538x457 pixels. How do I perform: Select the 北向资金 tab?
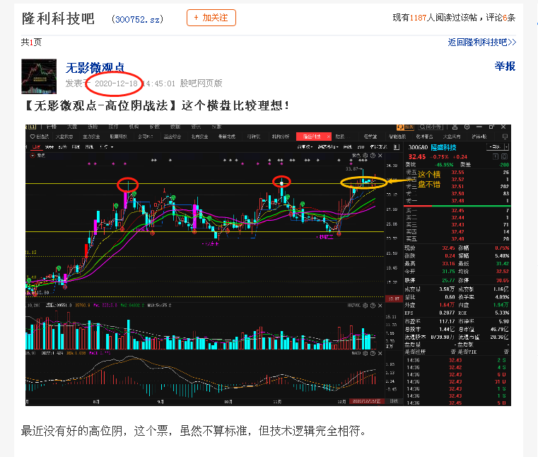[x=199, y=137]
